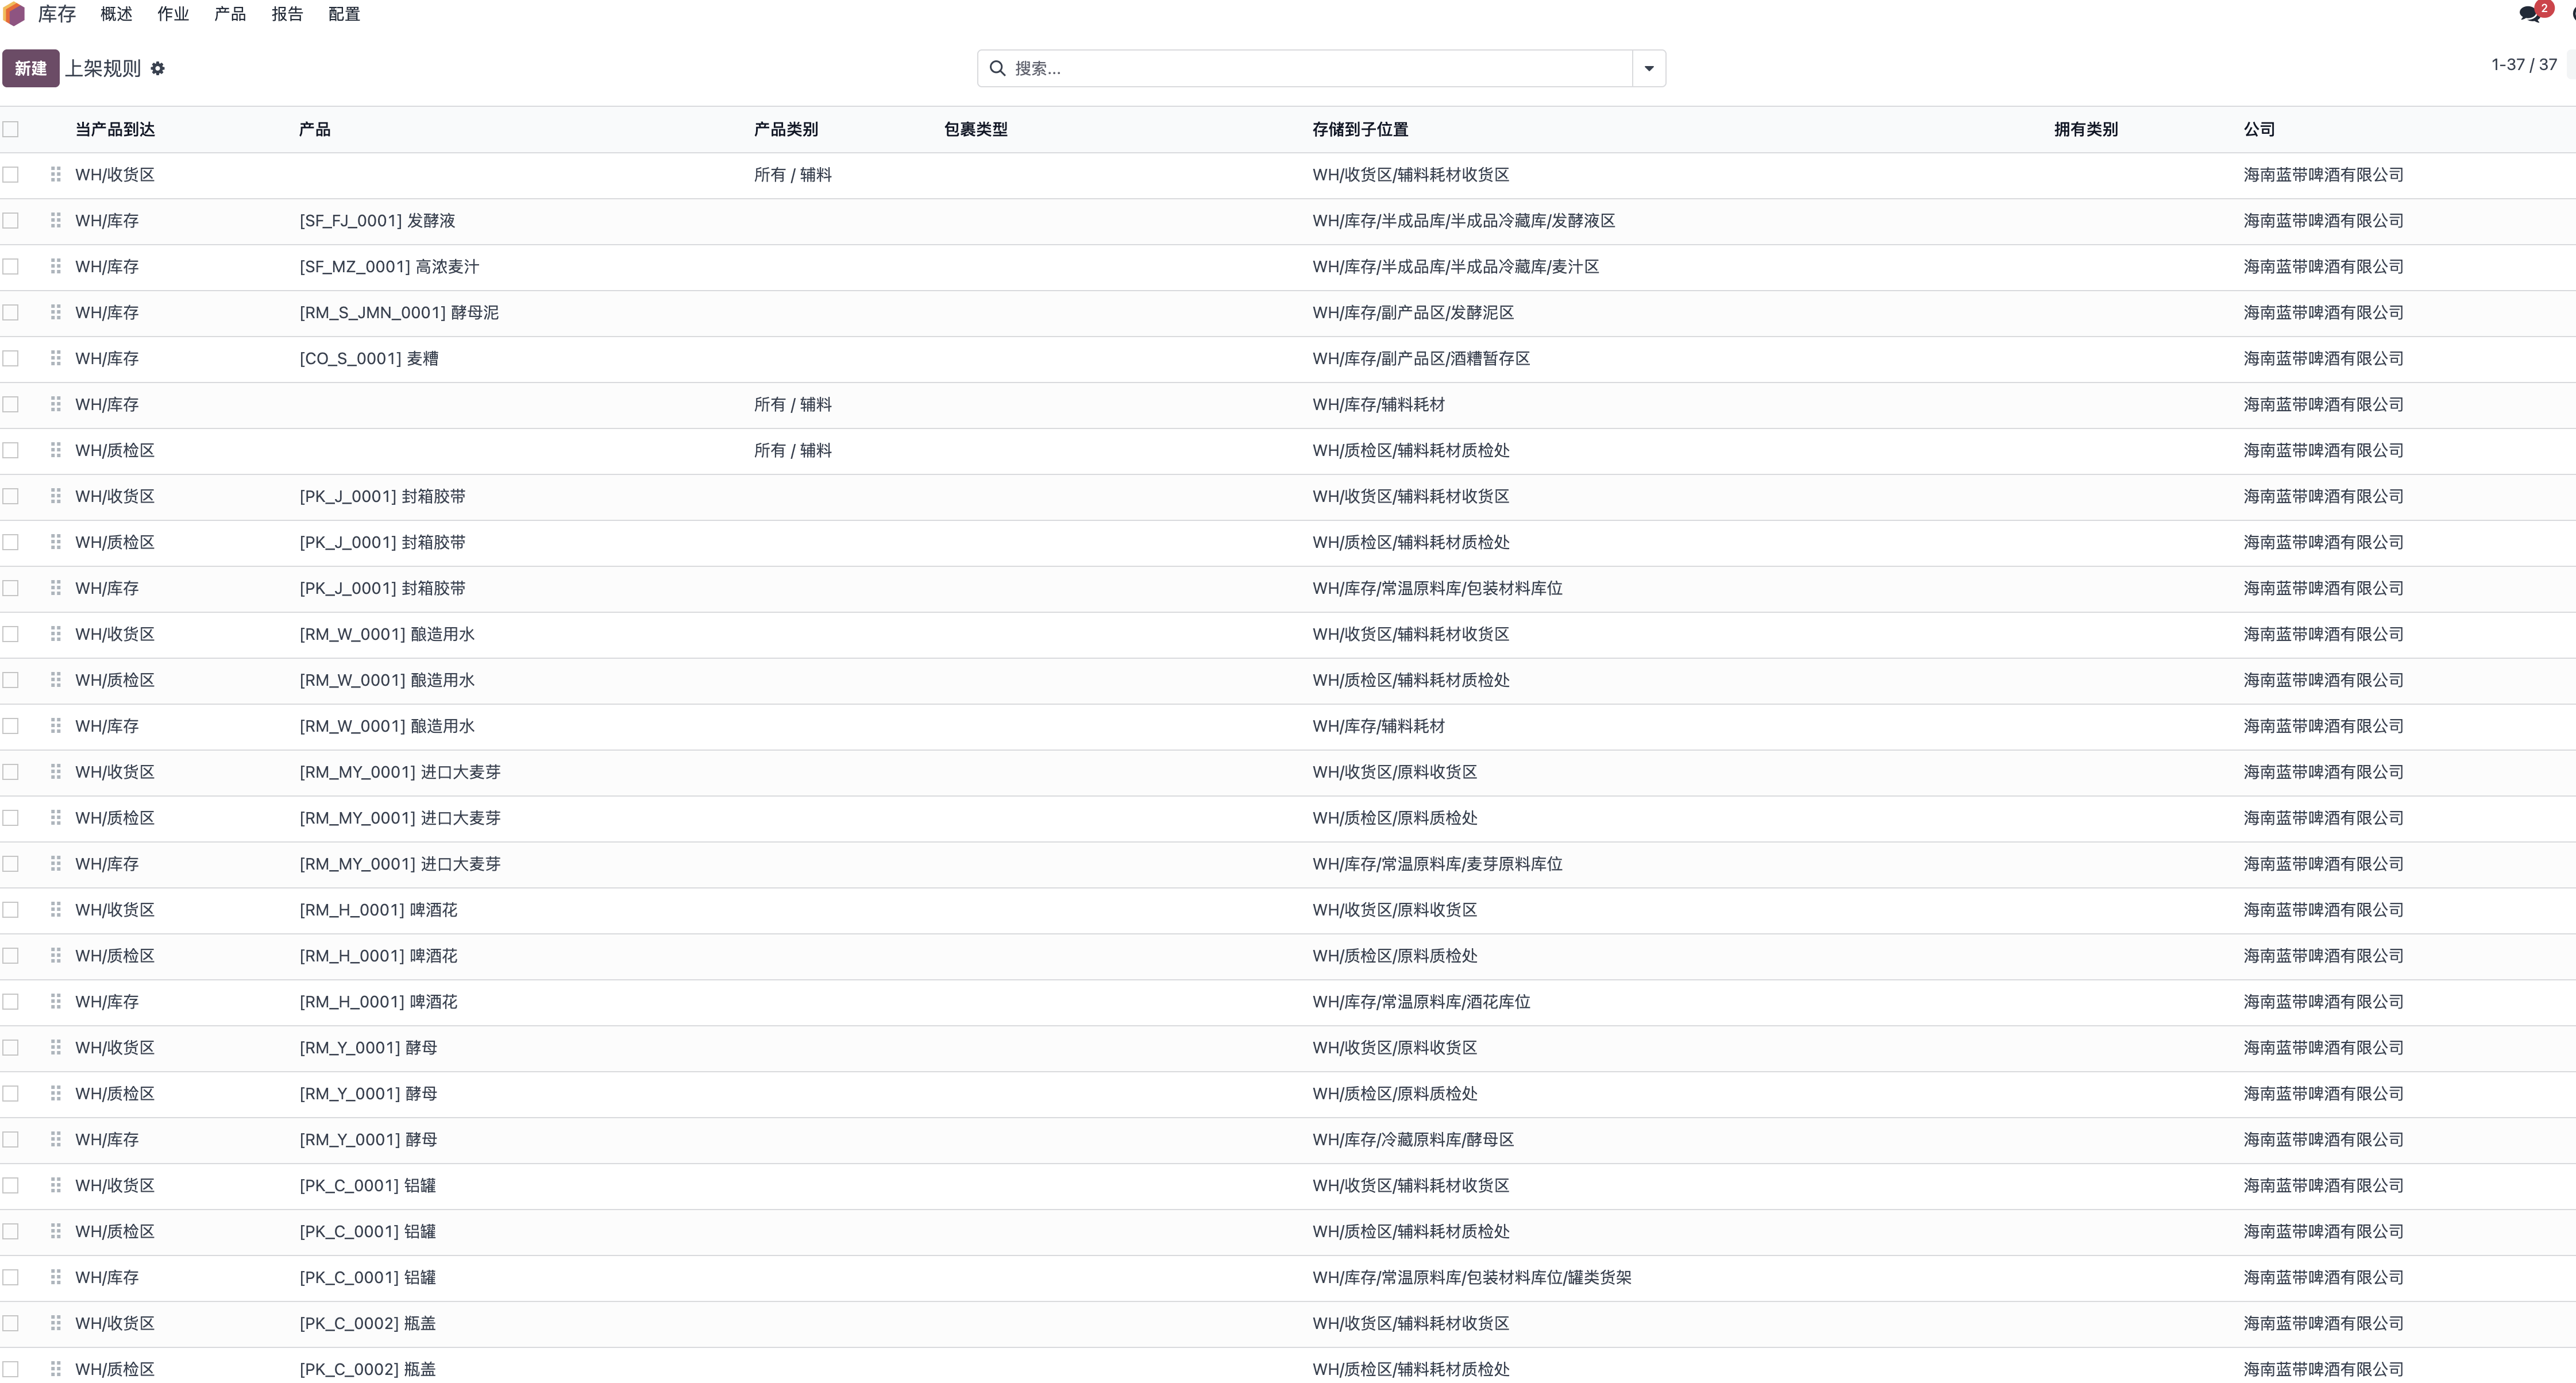Check the 麦芽原料库位 row checkbox

coord(11,864)
